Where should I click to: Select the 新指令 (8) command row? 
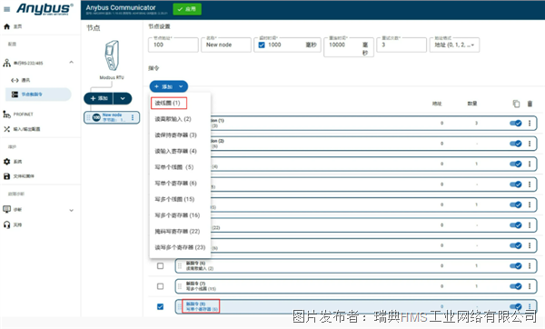pos(356,307)
